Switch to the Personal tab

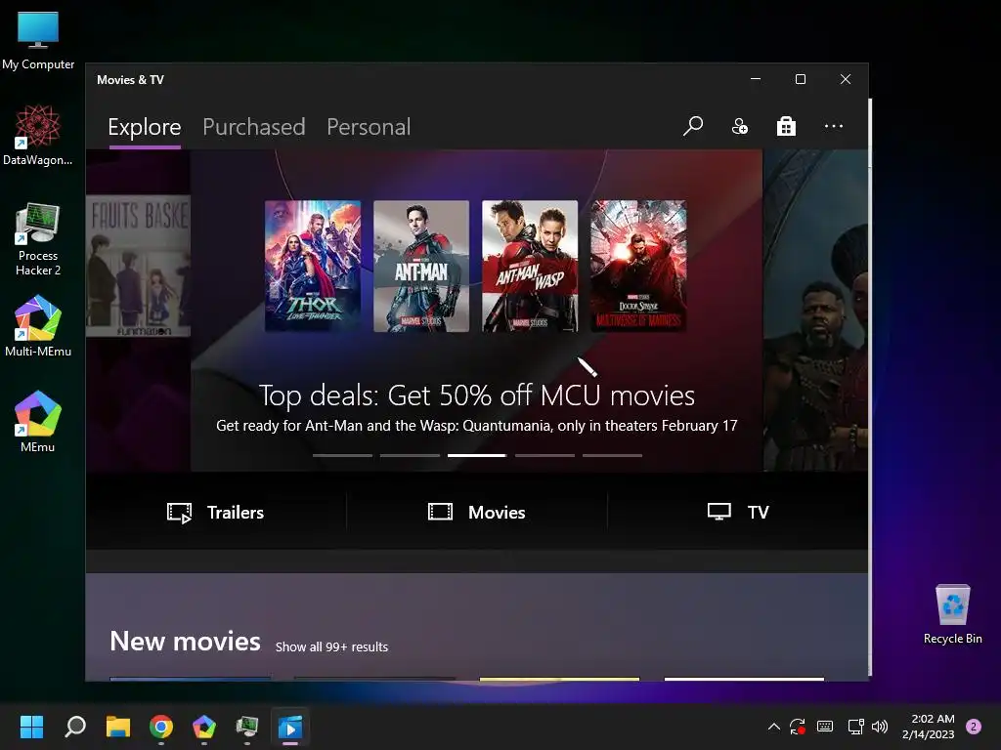click(369, 127)
